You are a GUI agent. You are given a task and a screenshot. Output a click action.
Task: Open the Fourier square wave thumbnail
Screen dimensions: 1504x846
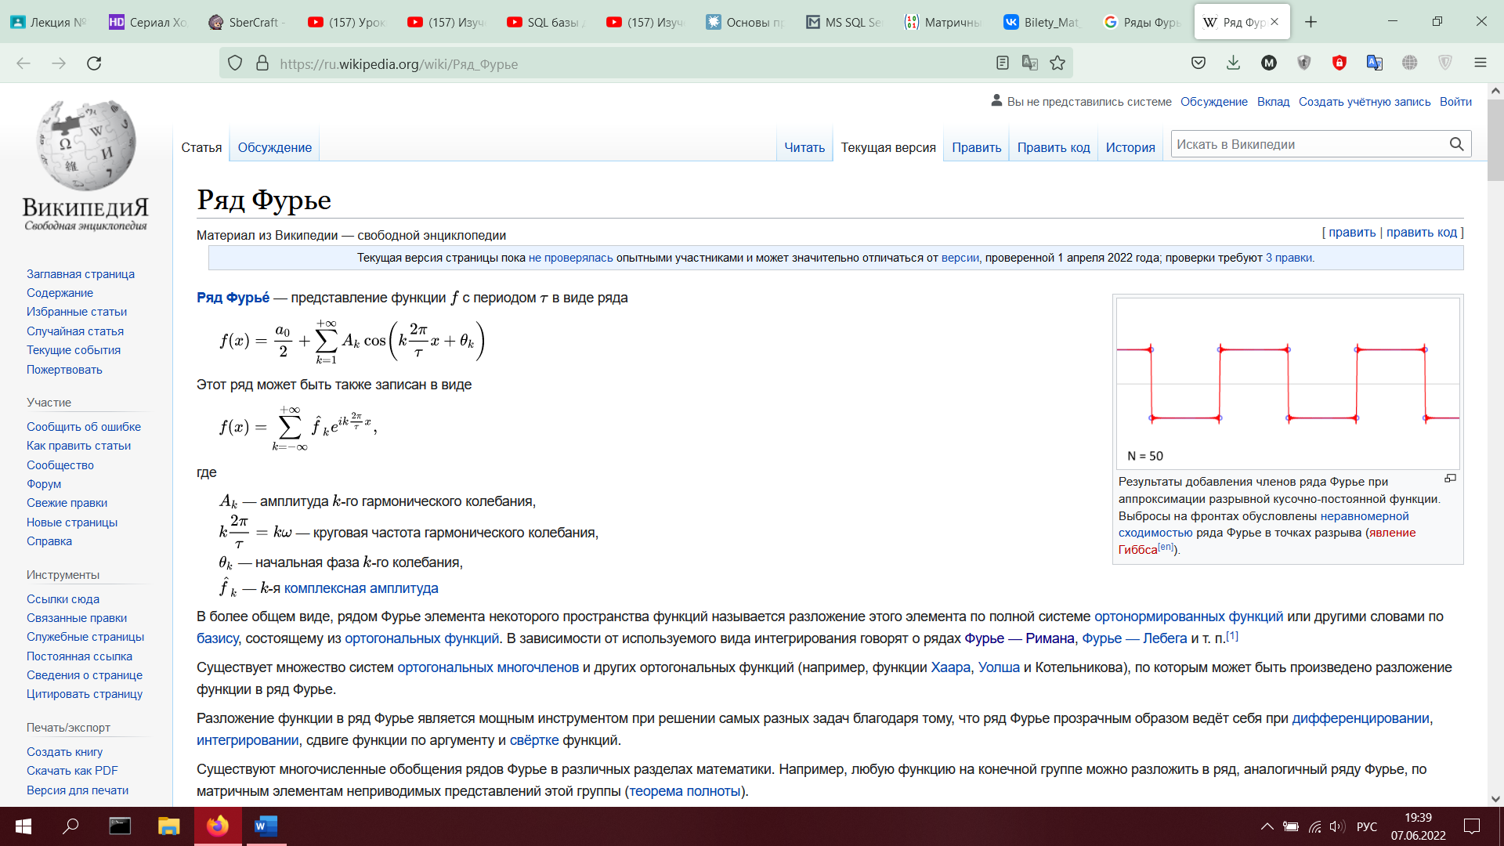click(x=1288, y=383)
